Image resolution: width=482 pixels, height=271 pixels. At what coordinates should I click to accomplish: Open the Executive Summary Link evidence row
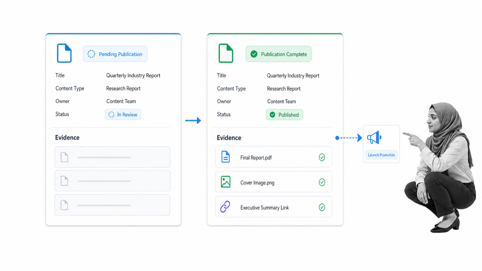274,207
